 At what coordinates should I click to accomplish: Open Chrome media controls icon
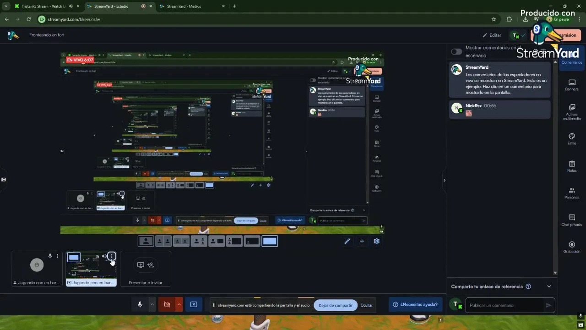[x=537, y=19]
